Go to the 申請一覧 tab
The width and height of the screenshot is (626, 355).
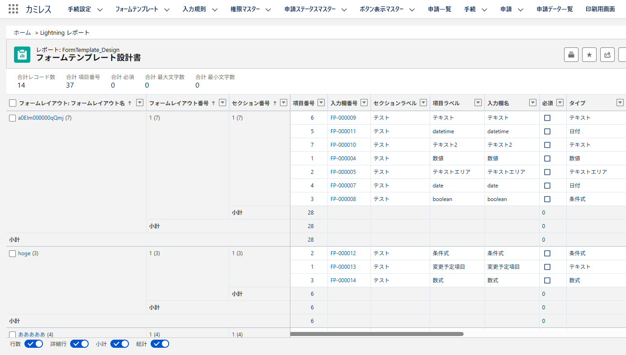(439, 9)
